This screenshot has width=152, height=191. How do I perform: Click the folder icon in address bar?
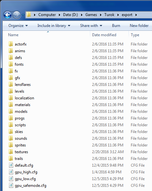(x=29, y=15)
